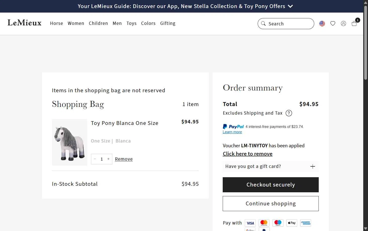The width and height of the screenshot is (368, 231).
Task: Open the Women menu
Action: click(x=76, y=23)
